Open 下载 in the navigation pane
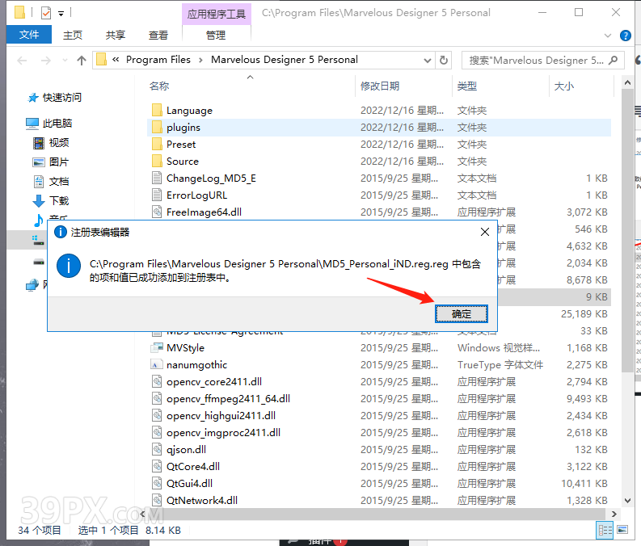The height and width of the screenshot is (546, 641). pos(59,200)
